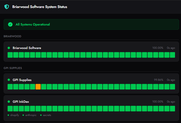Click the Briarwood Software System Status title
181x123 pixels.
(40, 7)
